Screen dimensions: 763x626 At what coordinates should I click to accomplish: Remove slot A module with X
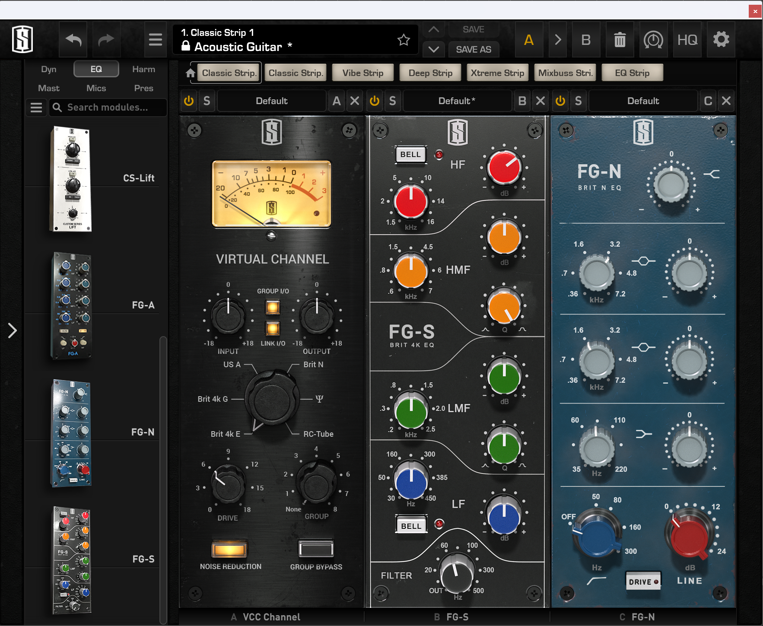(x=355, y=101)
